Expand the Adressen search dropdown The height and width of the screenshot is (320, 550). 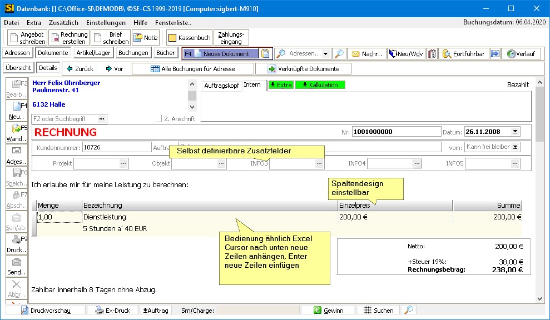point(326,54)
